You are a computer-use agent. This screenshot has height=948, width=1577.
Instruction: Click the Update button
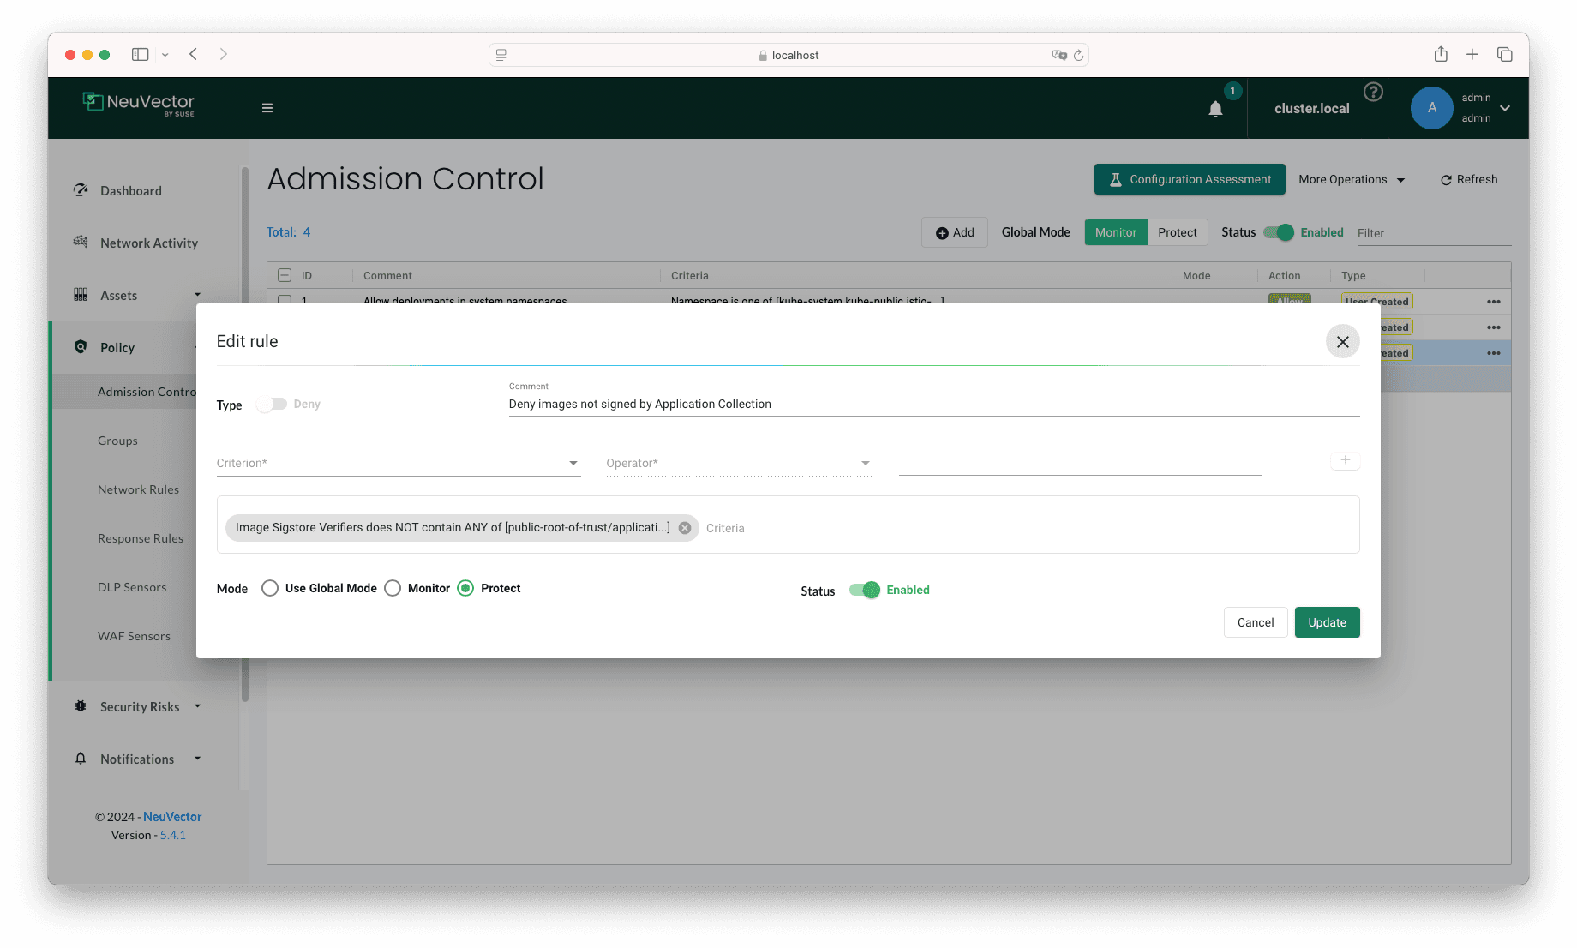pyautogui.click(x=1326, y=622)
